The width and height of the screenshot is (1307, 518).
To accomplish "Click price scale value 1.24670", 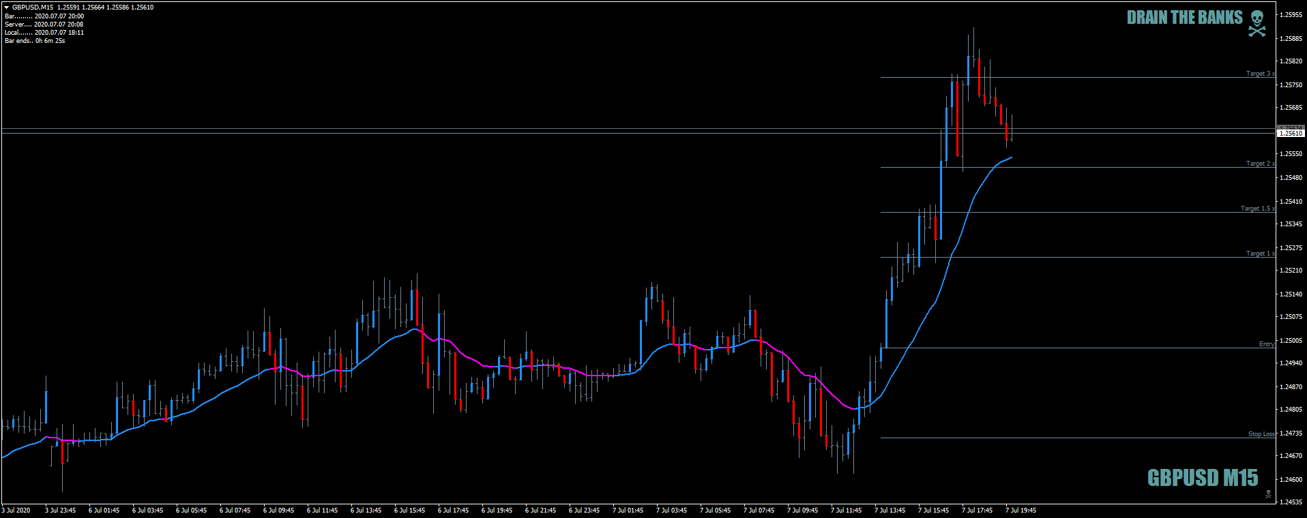I will (x=1291, y=456).
